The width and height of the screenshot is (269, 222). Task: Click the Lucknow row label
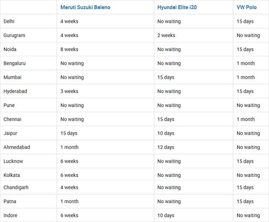13,161
